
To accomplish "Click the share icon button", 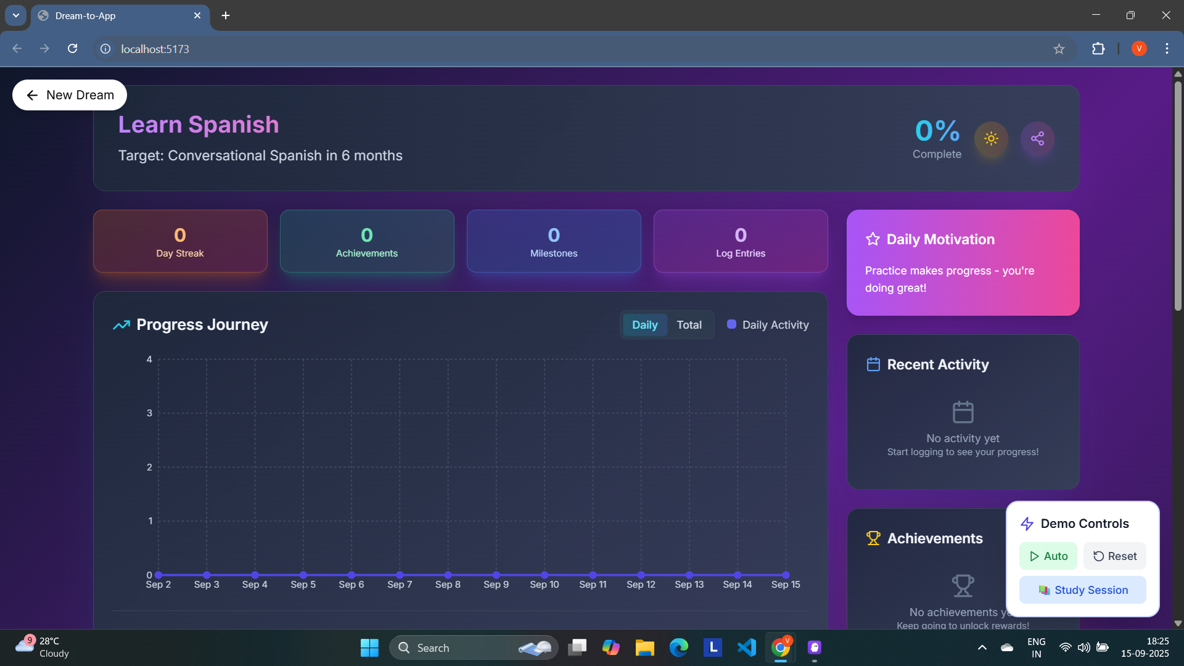I will 1037,139.
